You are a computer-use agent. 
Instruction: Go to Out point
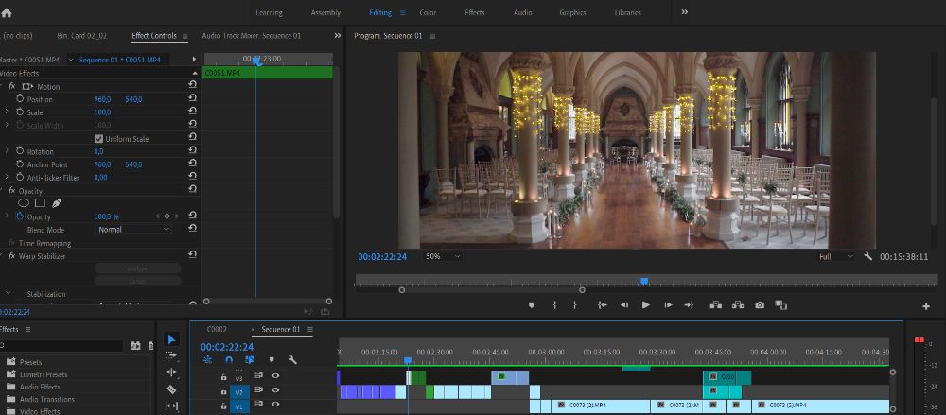(x=689, y=305)
